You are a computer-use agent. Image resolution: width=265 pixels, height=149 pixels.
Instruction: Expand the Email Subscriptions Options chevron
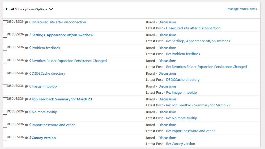click(51, 9)
